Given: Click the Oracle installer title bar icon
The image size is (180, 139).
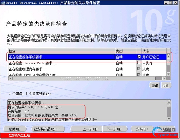Looking at the screenshot, I should pyautogui.click(x=3, y=3).
